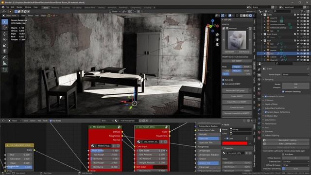Click the KIT OPS refresh favorites icon

click(250, 29)
